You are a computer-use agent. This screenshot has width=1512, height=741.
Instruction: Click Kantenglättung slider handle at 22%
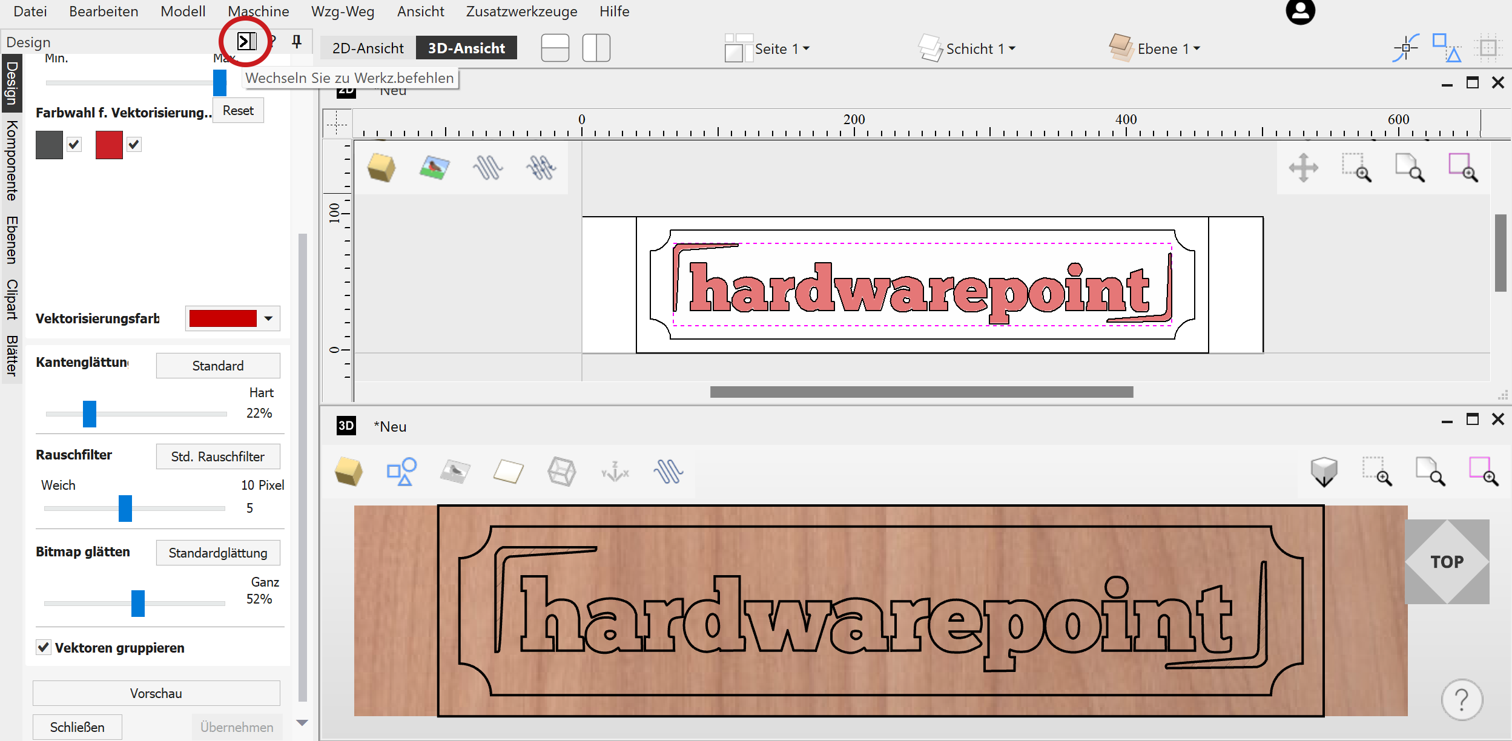pyautogui.click(x=90, y=414)
